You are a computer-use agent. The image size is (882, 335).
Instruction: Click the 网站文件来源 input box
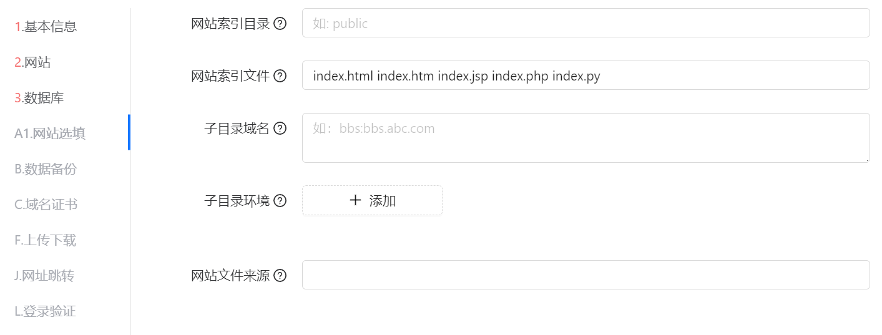[586, 275]
